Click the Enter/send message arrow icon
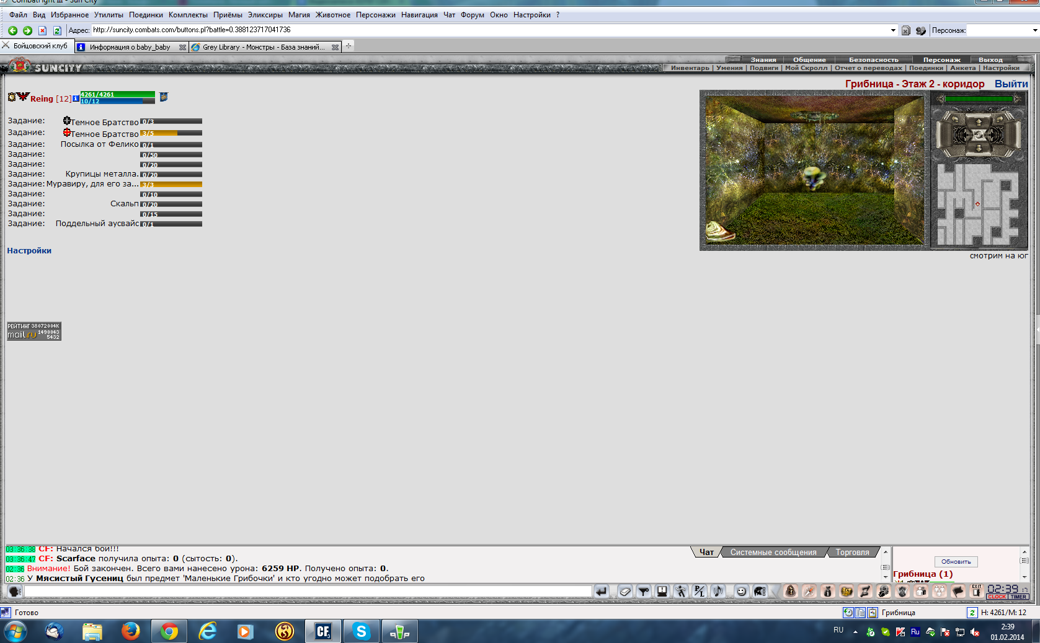This screenshot has height=643, width=1040. tap(601, 592)
